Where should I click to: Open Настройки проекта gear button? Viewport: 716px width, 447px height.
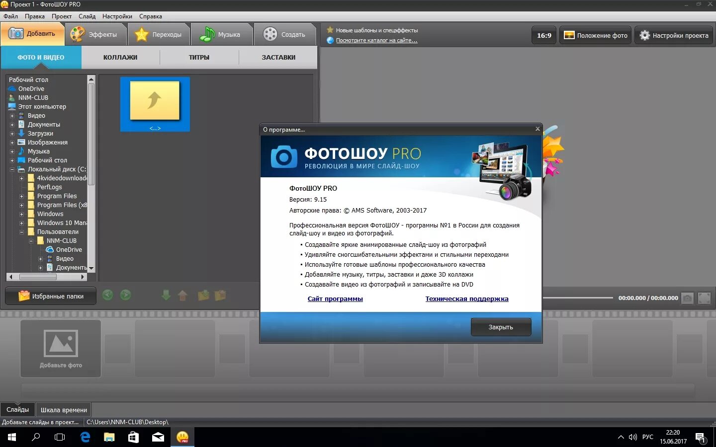click(674, 35)
